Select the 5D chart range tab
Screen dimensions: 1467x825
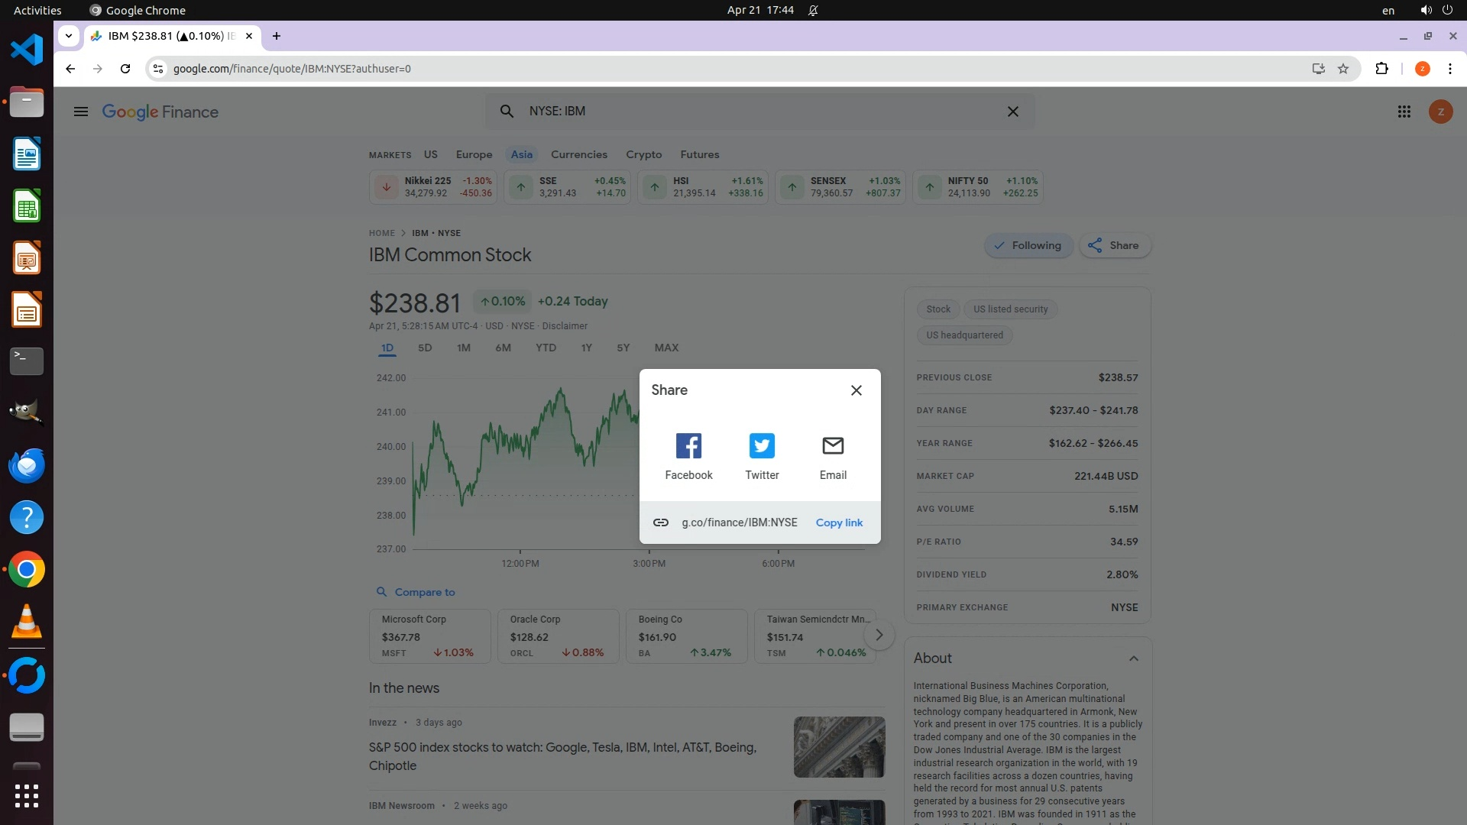(425, 348)
